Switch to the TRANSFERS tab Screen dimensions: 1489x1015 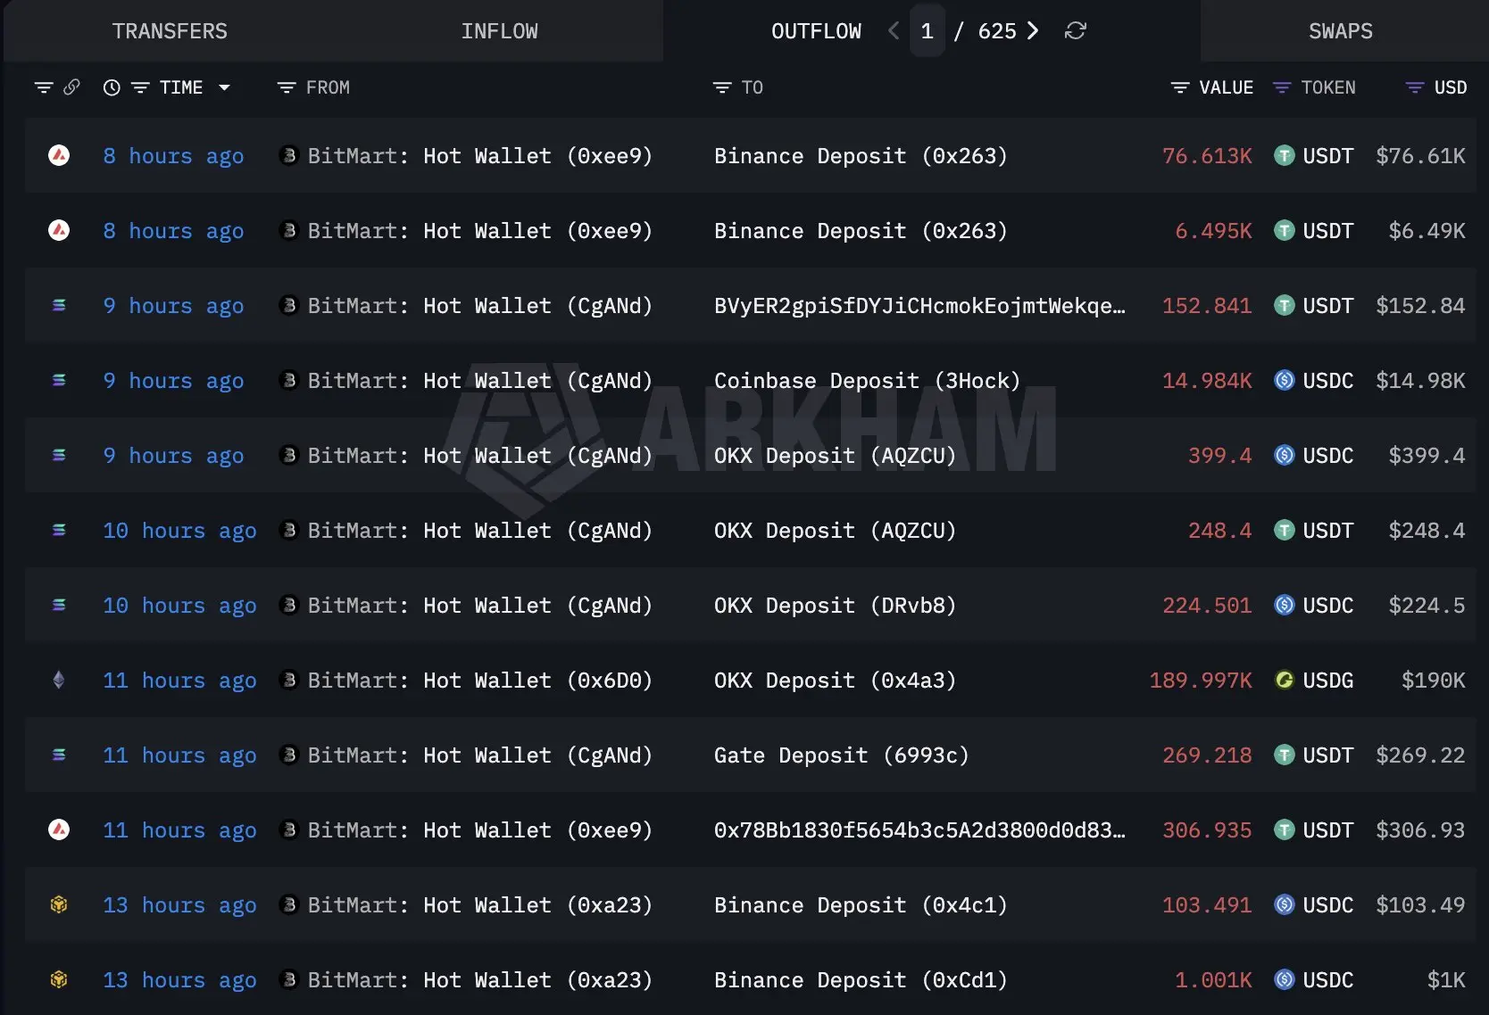point(170,31)
